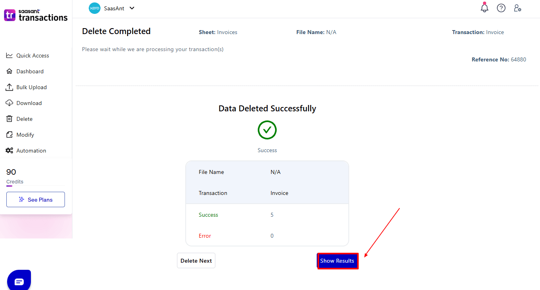The height and width of the screenshot is (290, 540).
Task: Click the Download cloud icon
Action: (x=10, y=103)
